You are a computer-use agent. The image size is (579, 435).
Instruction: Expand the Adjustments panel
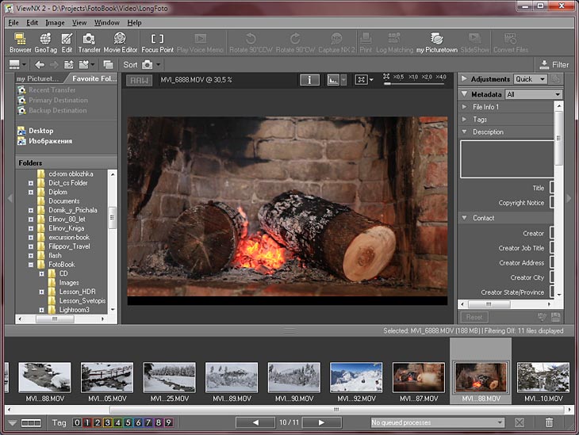[464, 78]
